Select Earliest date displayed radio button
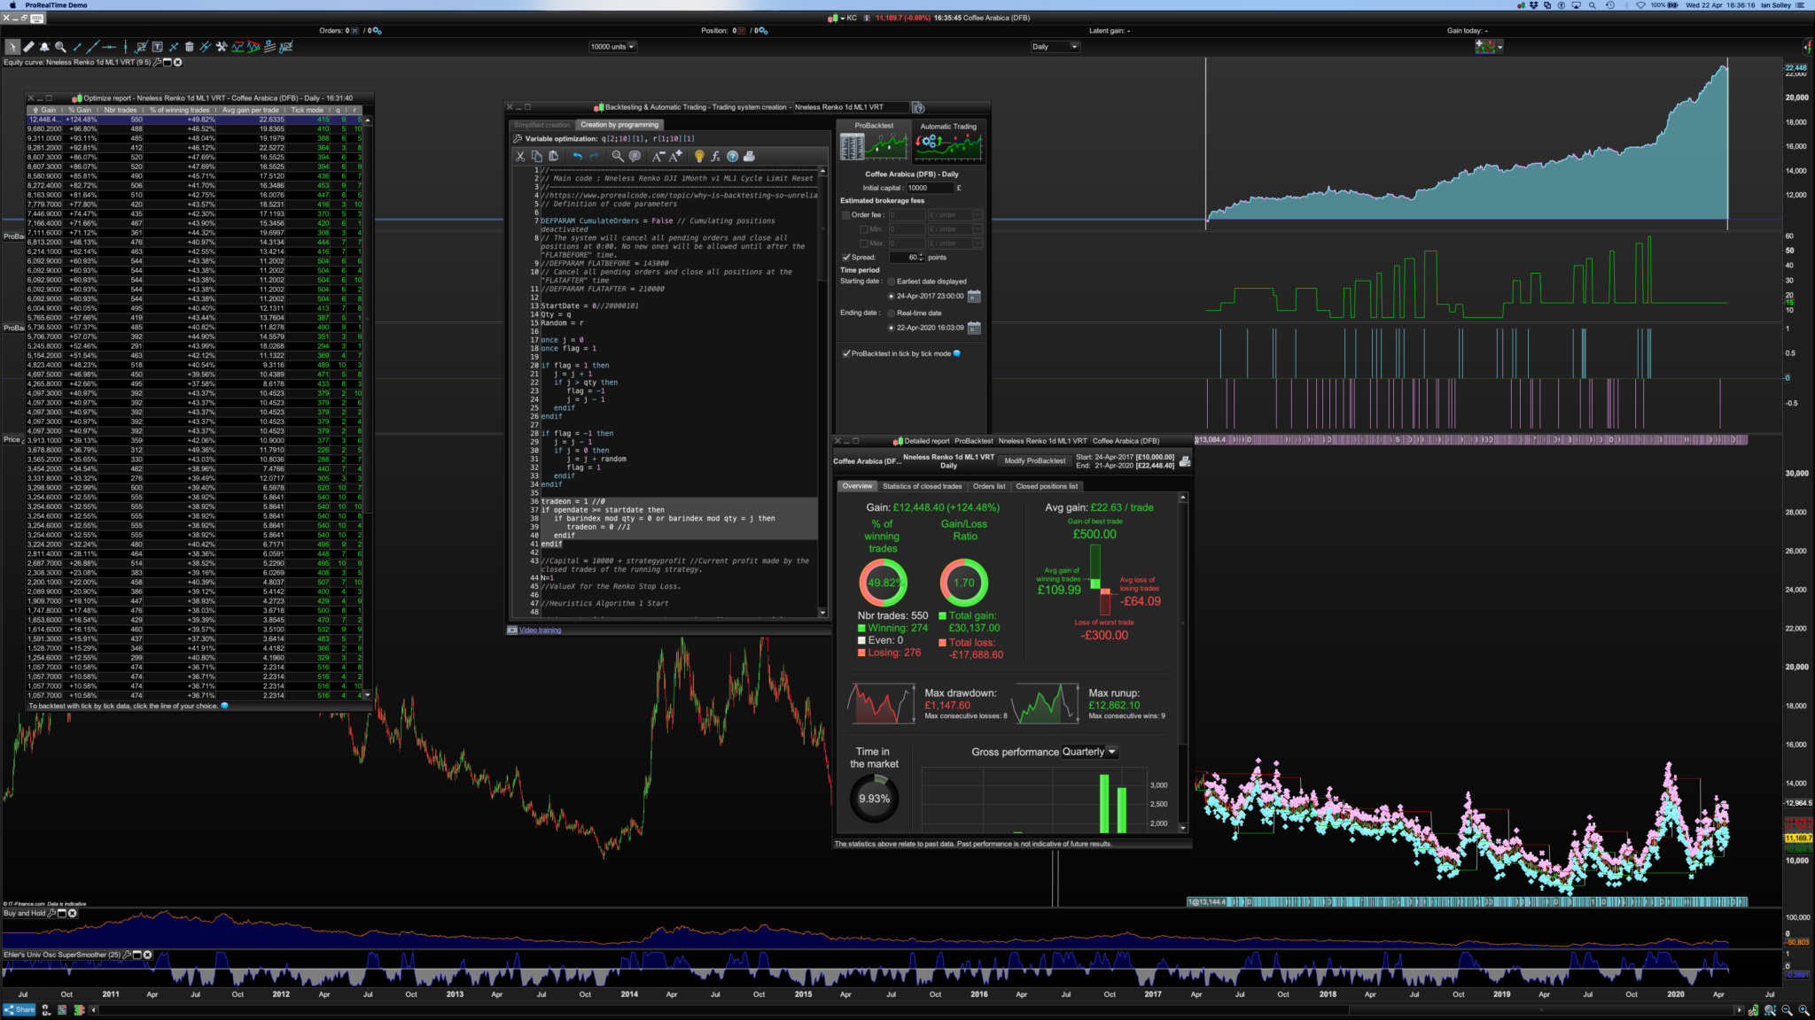Image resolution: width=1815 pixels, height=1020 pixels. [891, 282]
